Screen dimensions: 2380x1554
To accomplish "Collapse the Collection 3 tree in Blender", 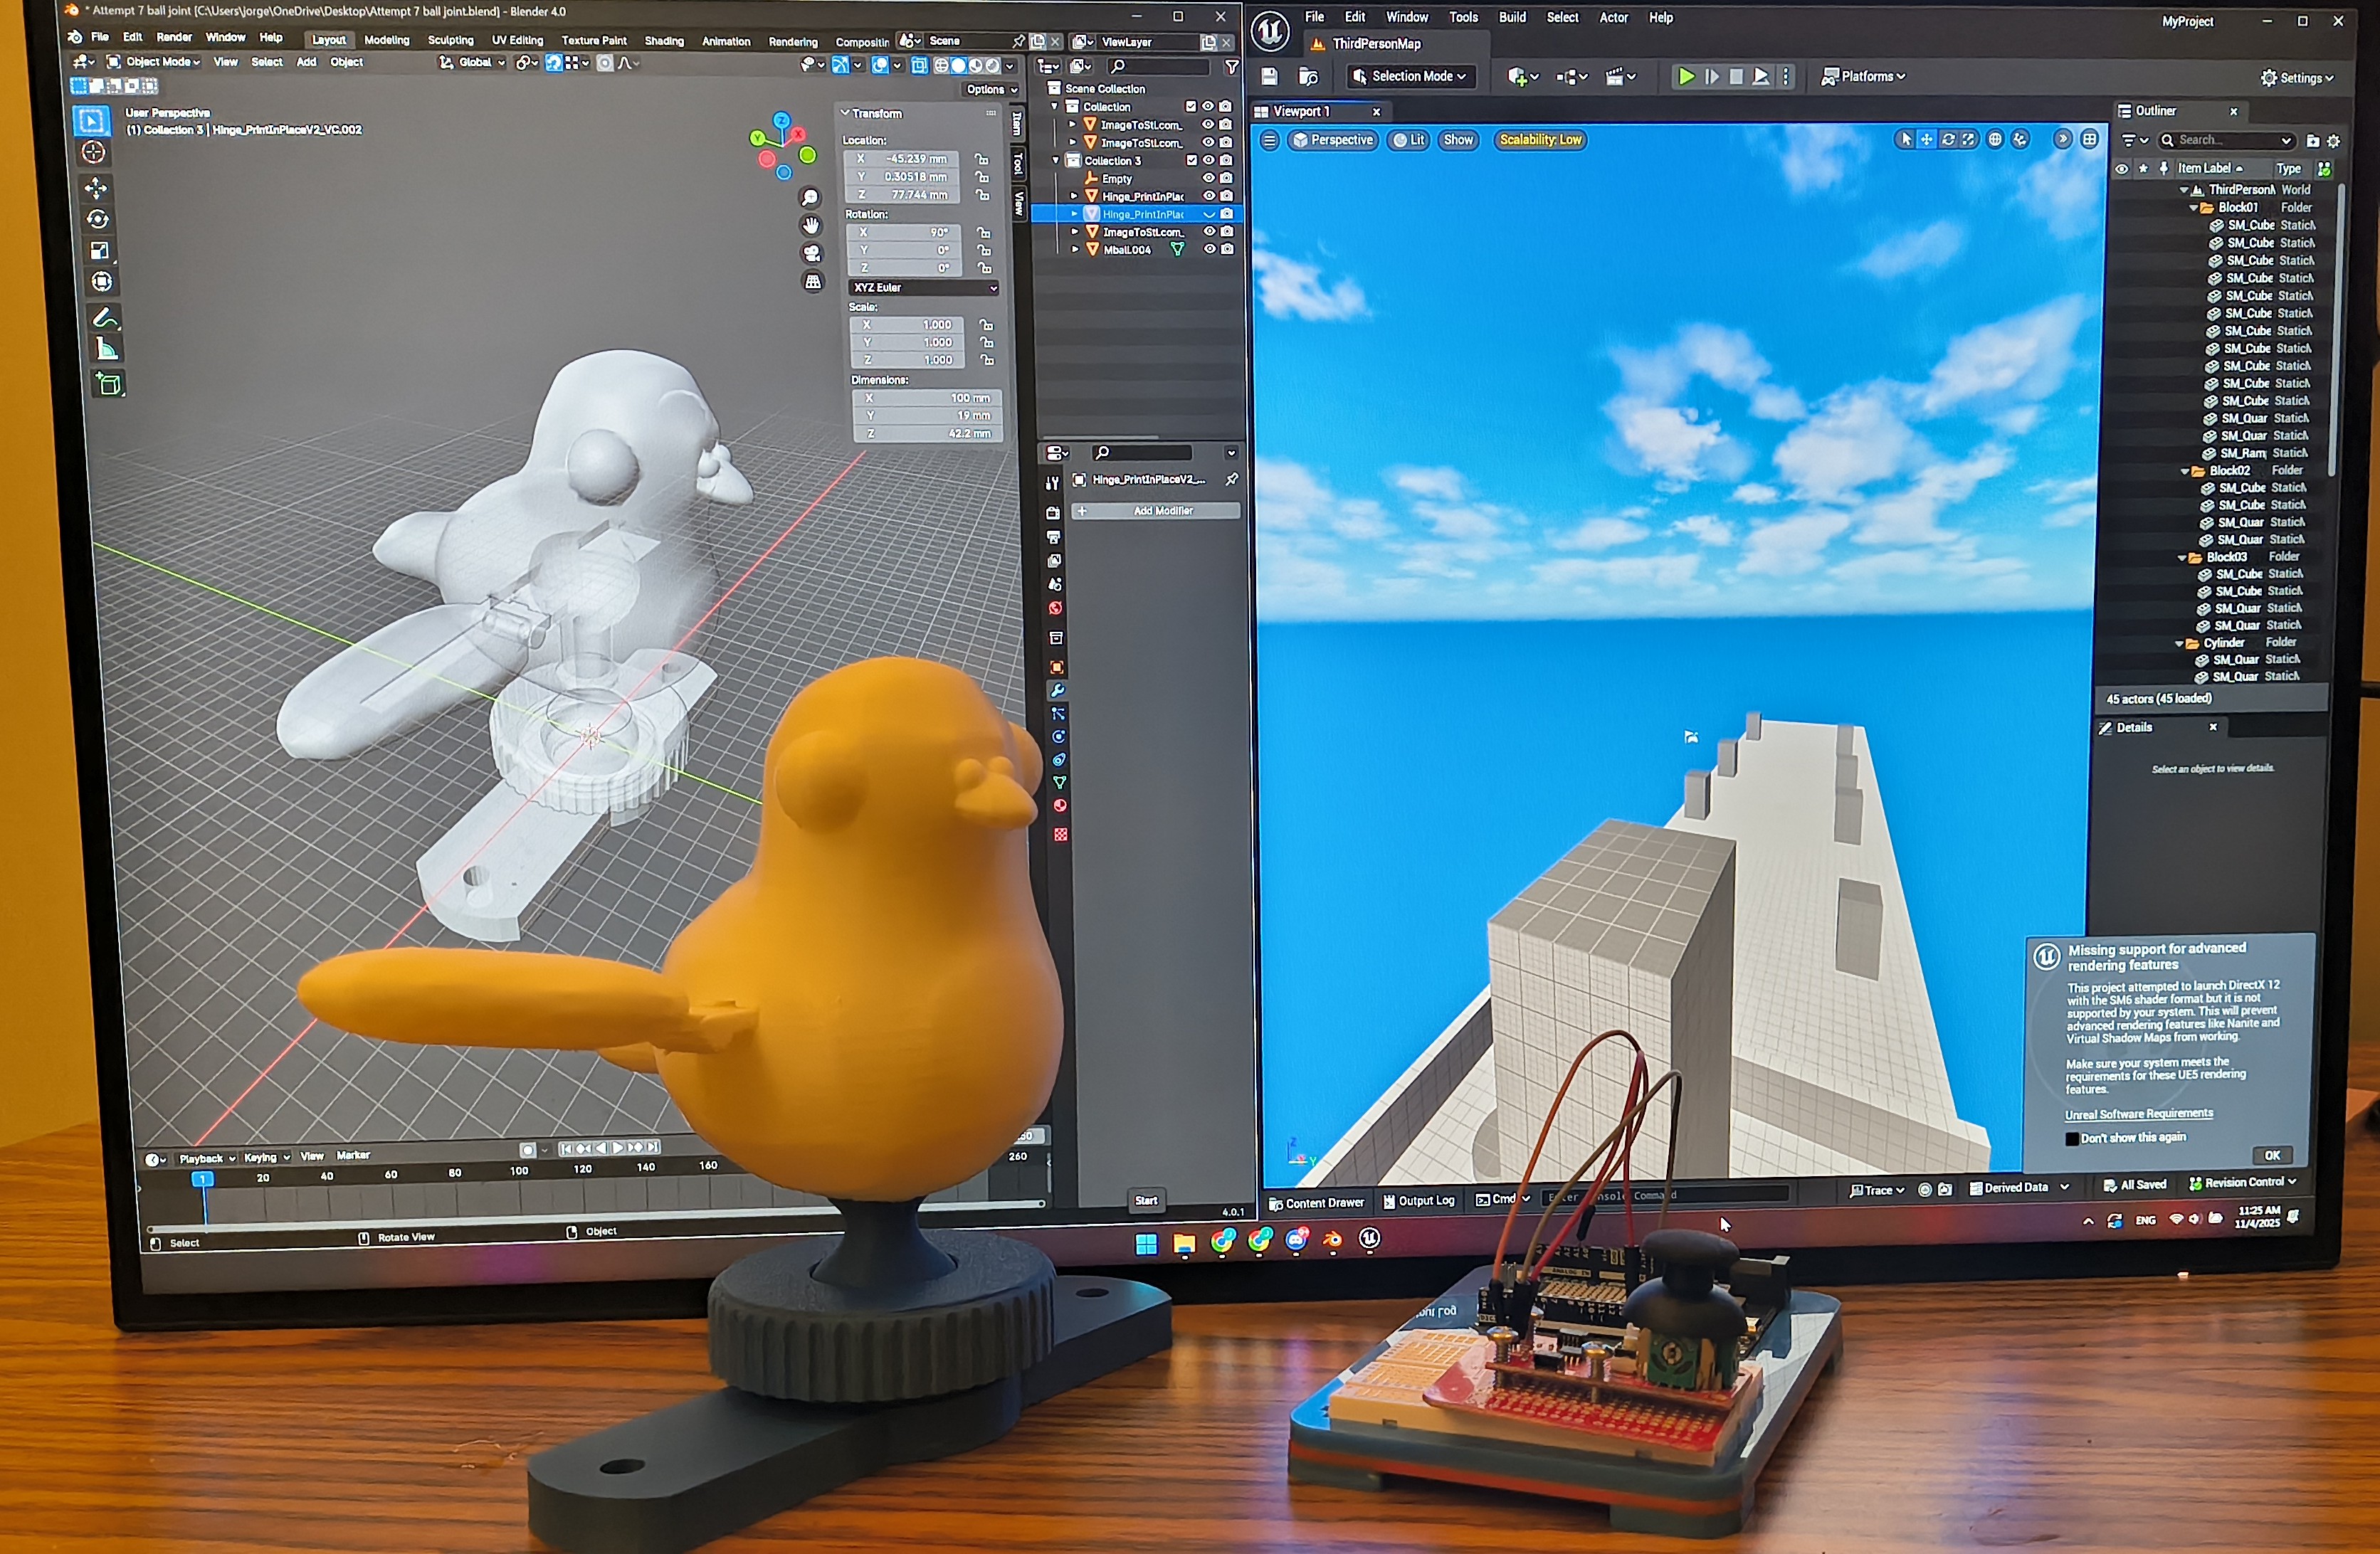I will 1055,160.
